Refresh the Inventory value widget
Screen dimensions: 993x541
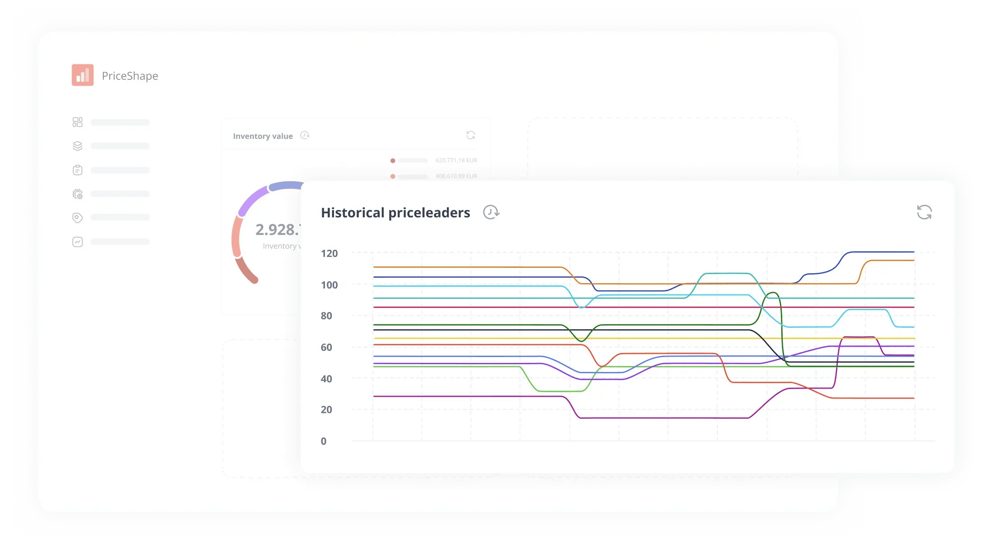[470, 135]
